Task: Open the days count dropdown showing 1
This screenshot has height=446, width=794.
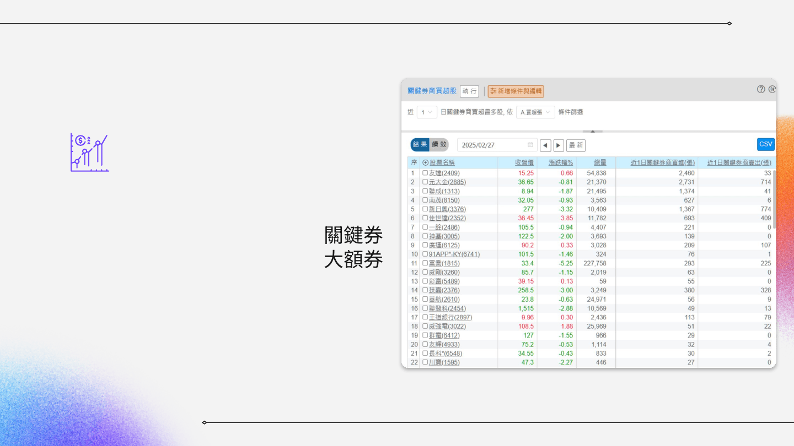Action: 427,112
